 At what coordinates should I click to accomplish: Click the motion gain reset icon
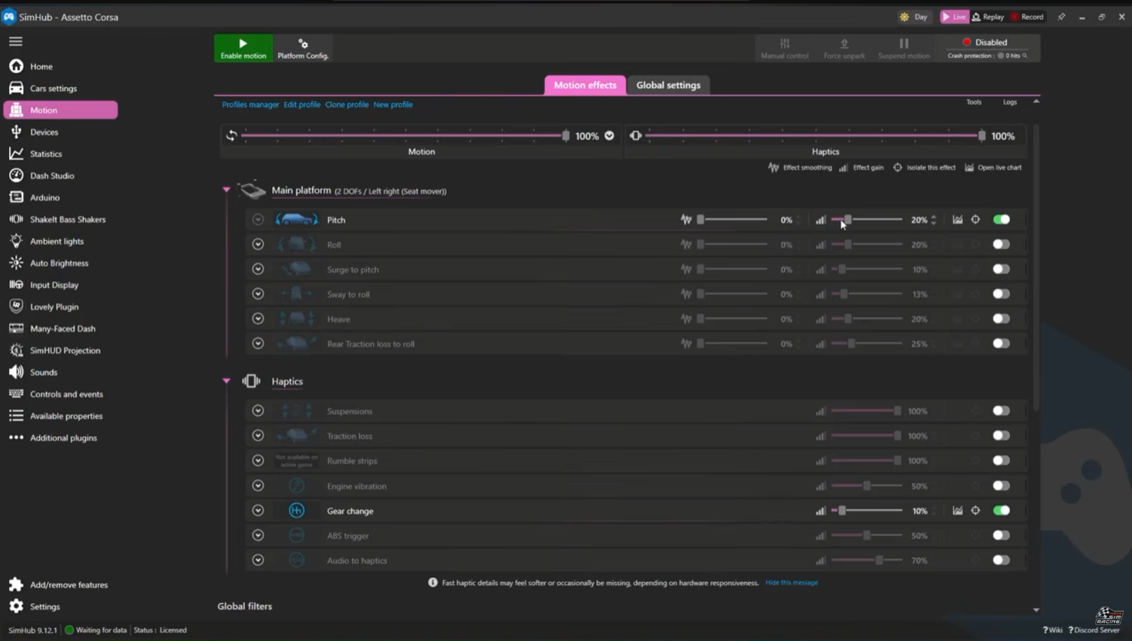231,135
